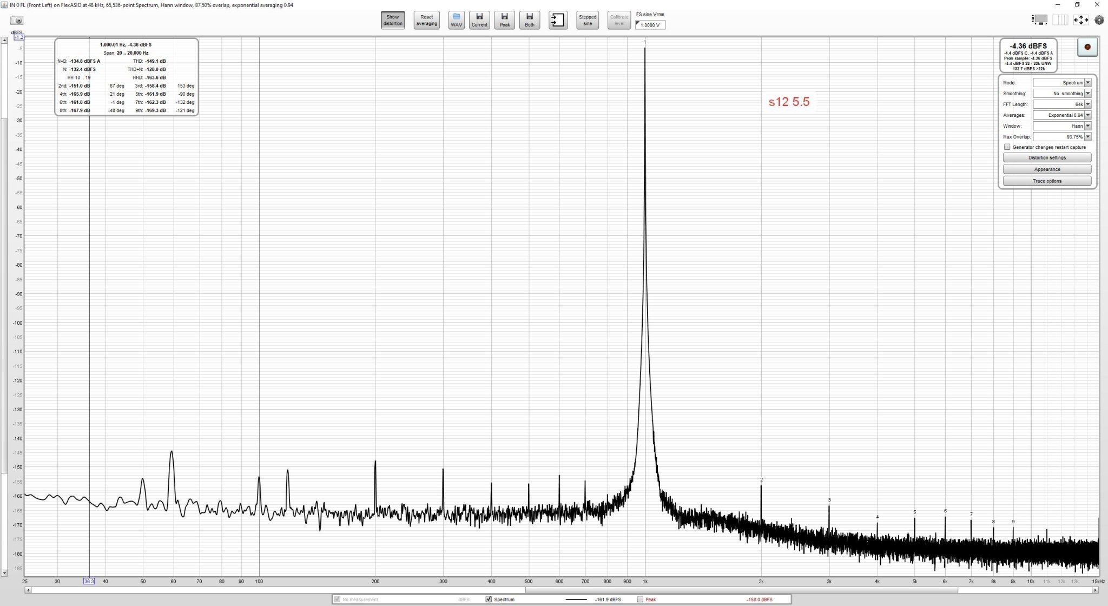Viewport: 1108px width, 606px height.
Task: Click the harmonic 2 marker at 2k
Action: tap(761, 480)
